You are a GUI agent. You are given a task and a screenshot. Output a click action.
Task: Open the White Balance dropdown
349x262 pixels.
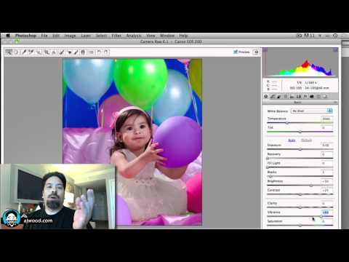click(x=312, y=111)
